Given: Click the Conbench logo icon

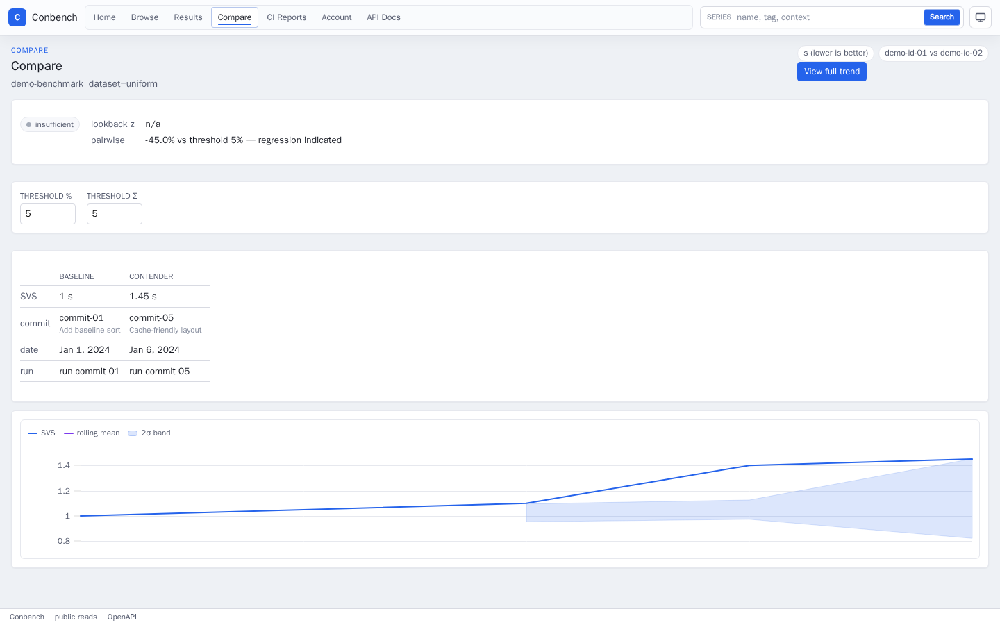Looking at the screenshot, I should tap(17, 17).
